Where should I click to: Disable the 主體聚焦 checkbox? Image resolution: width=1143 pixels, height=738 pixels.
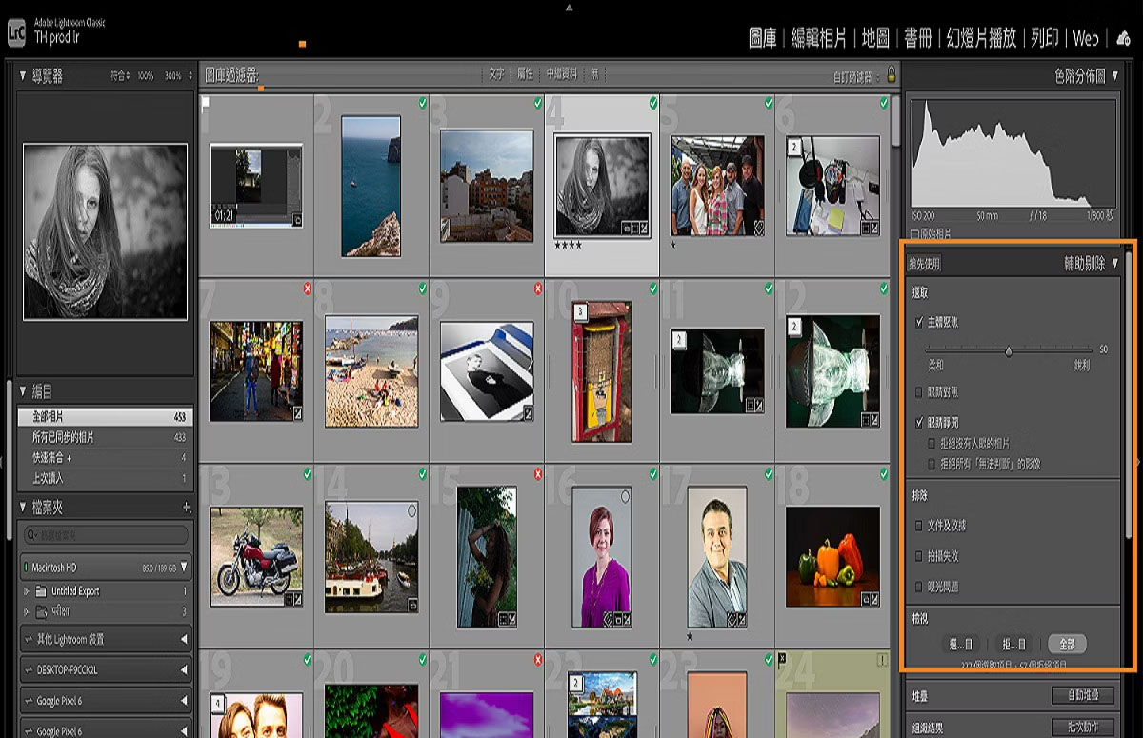point(920,323)
